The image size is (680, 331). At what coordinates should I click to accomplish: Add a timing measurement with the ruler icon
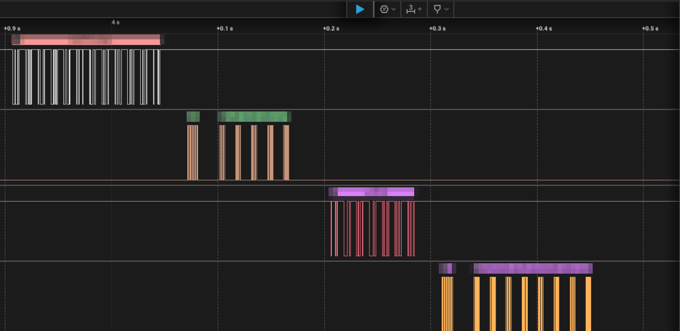[x=414, y=9]
